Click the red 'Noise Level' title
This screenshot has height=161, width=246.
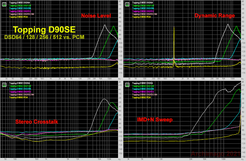point(96,16)
